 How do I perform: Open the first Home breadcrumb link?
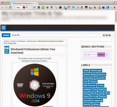(x=6, y=41)
